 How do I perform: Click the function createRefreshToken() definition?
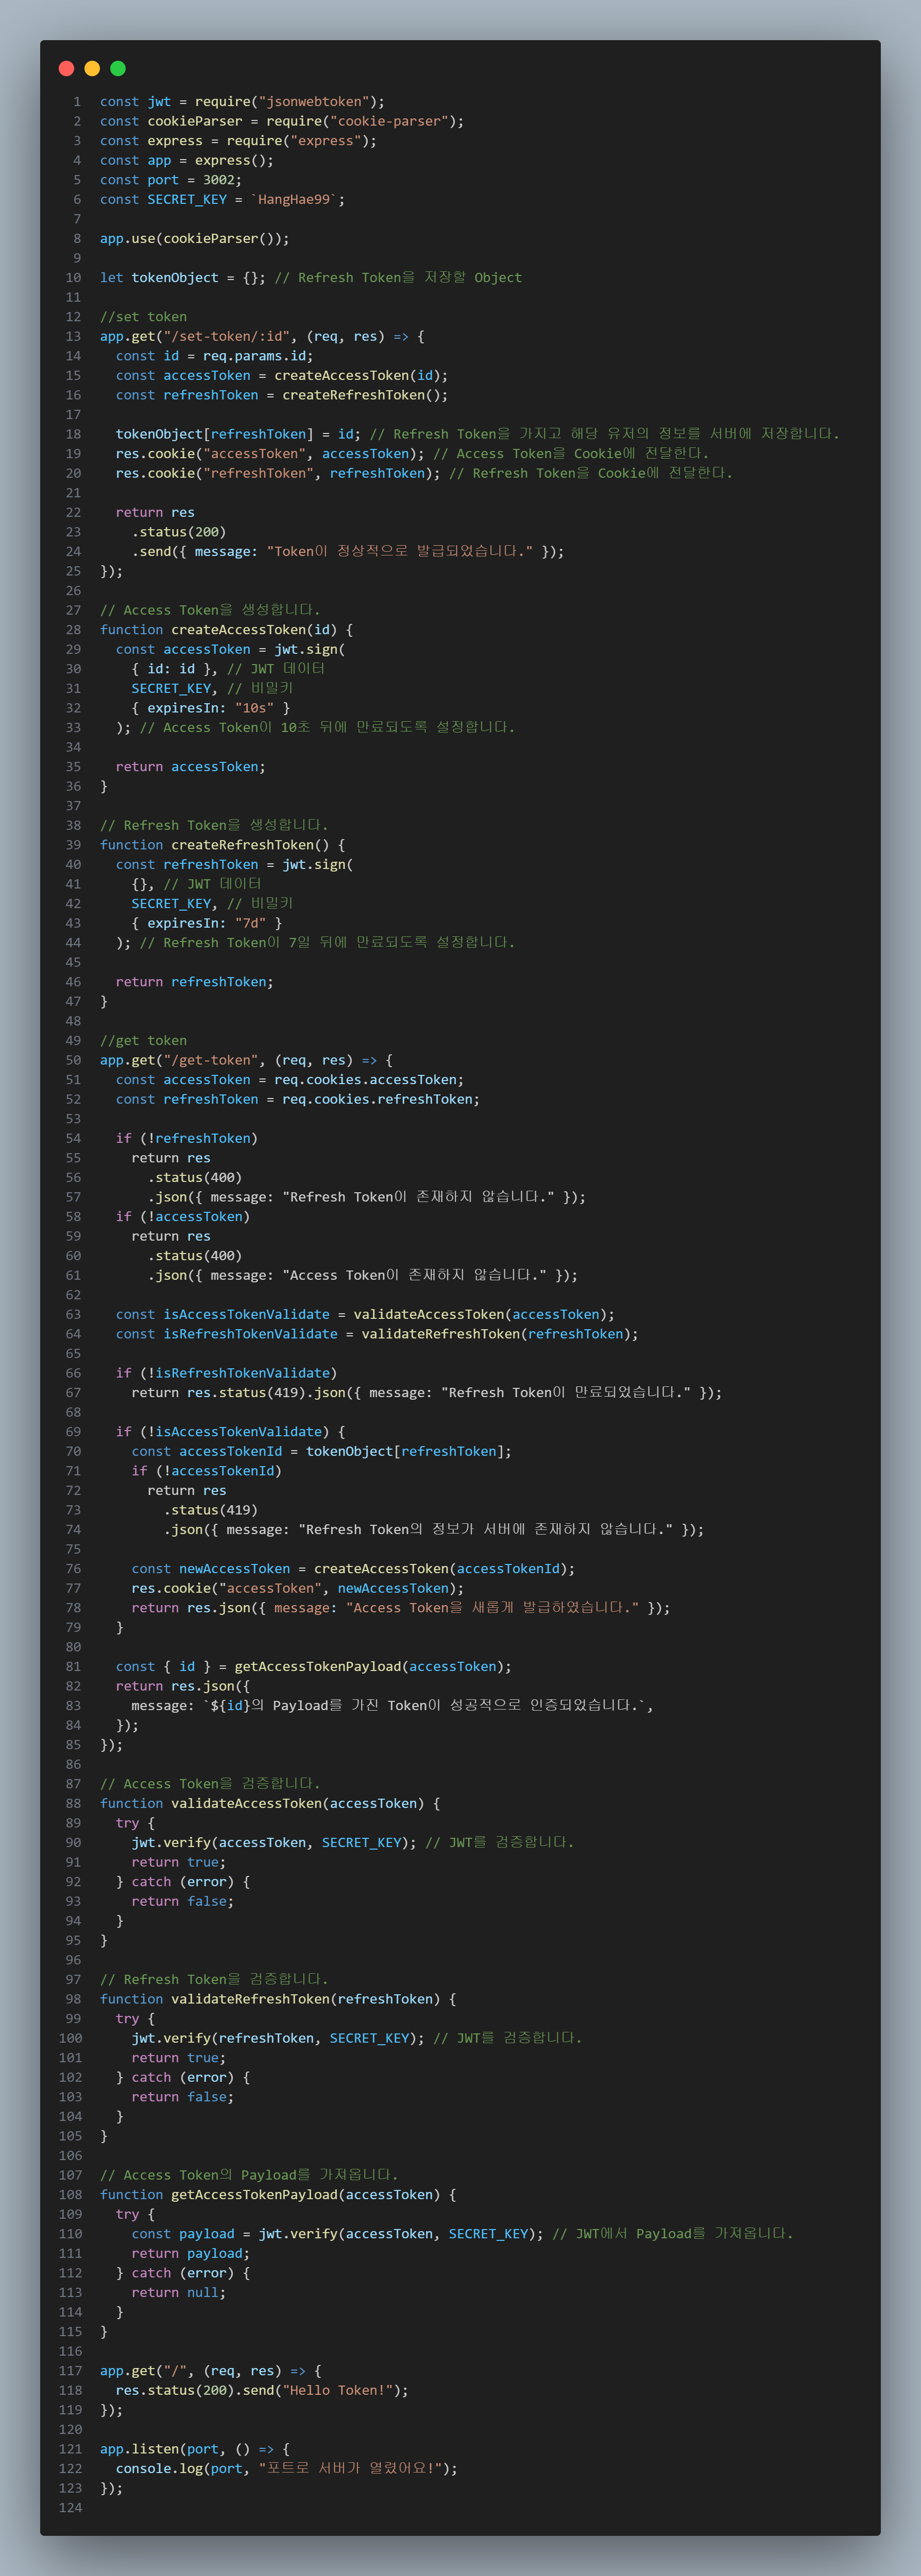[x=222, y=845]
